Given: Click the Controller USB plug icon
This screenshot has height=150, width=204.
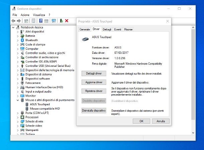Looking at the screenshot, I should pos(22,66).
